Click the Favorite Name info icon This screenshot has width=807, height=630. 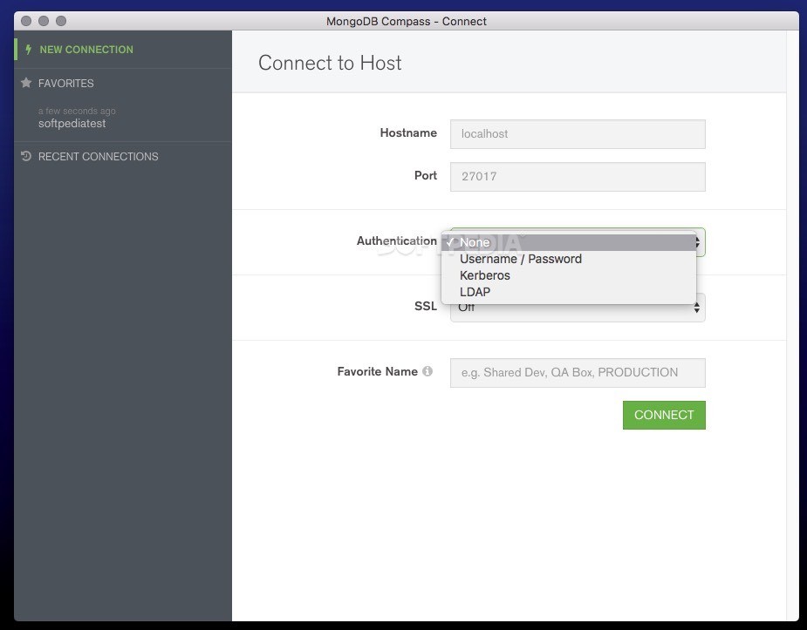(427, 371)
